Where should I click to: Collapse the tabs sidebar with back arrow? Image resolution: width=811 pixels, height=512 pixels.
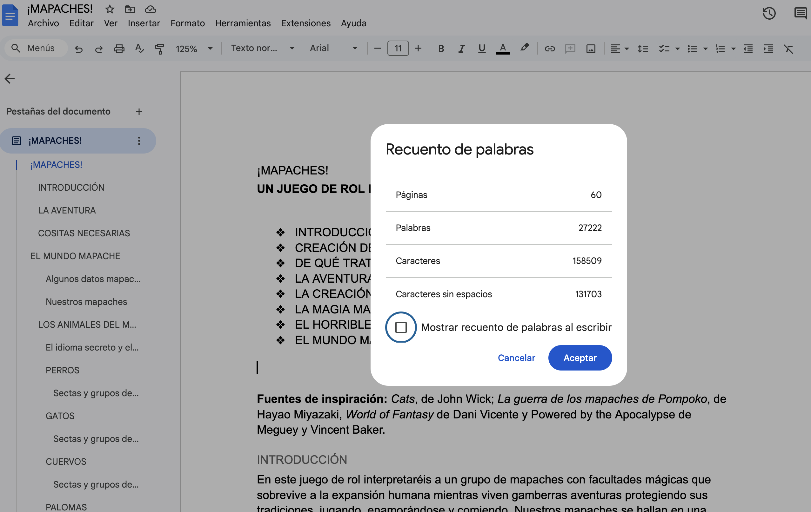pos(10,79)
